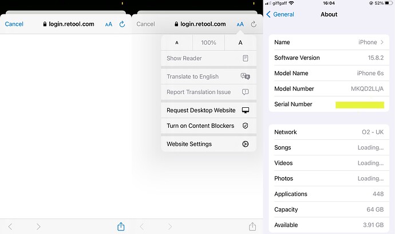The image size is (395, 234).
Task: Tap the dimmed reload icon in the middle panel
Action: pyautogui.click(x=254, y=24)
